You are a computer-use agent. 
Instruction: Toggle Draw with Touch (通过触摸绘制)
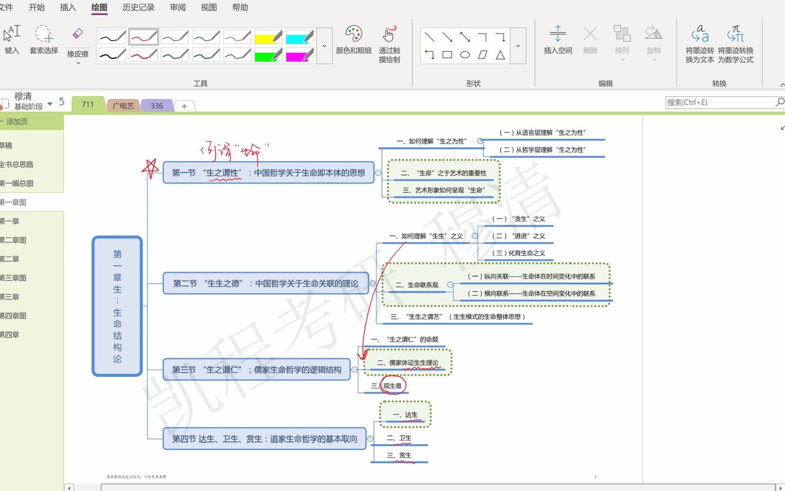(x=389, y=44)
